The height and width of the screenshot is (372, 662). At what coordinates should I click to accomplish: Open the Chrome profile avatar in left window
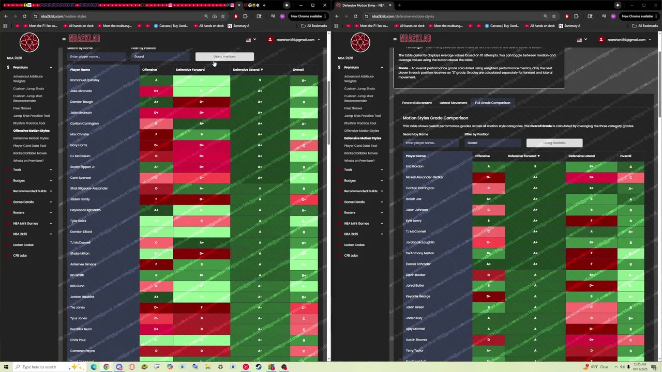tap(282, 16)
